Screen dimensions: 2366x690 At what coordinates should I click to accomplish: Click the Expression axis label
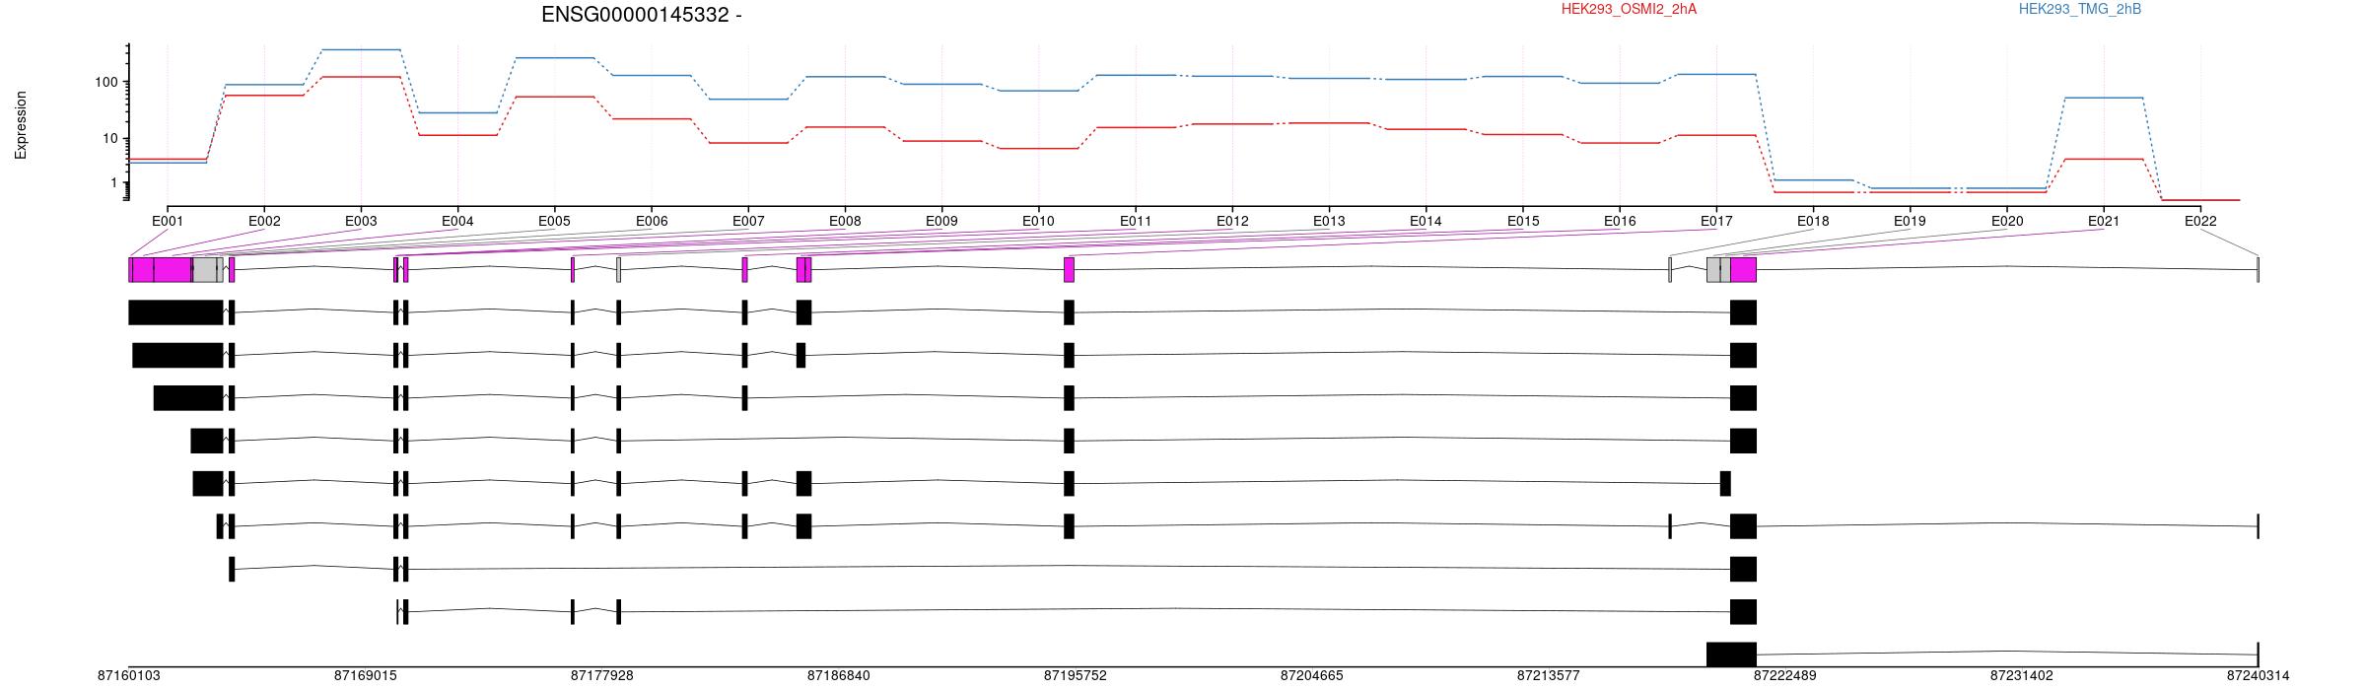[x=21, y=125]
